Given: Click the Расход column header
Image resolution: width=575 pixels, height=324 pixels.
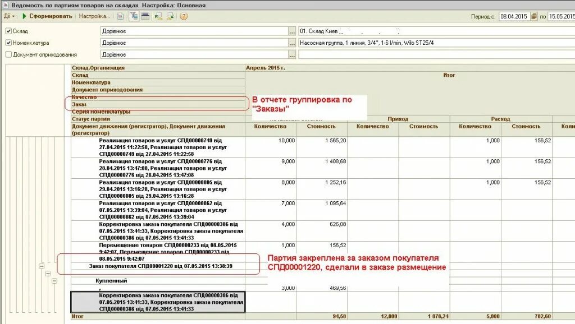Looking at the screenshot, I should click(501, 119).
